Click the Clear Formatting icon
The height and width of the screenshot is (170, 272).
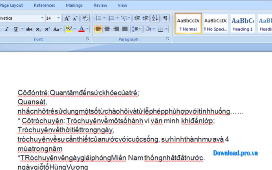click(85, 18)
